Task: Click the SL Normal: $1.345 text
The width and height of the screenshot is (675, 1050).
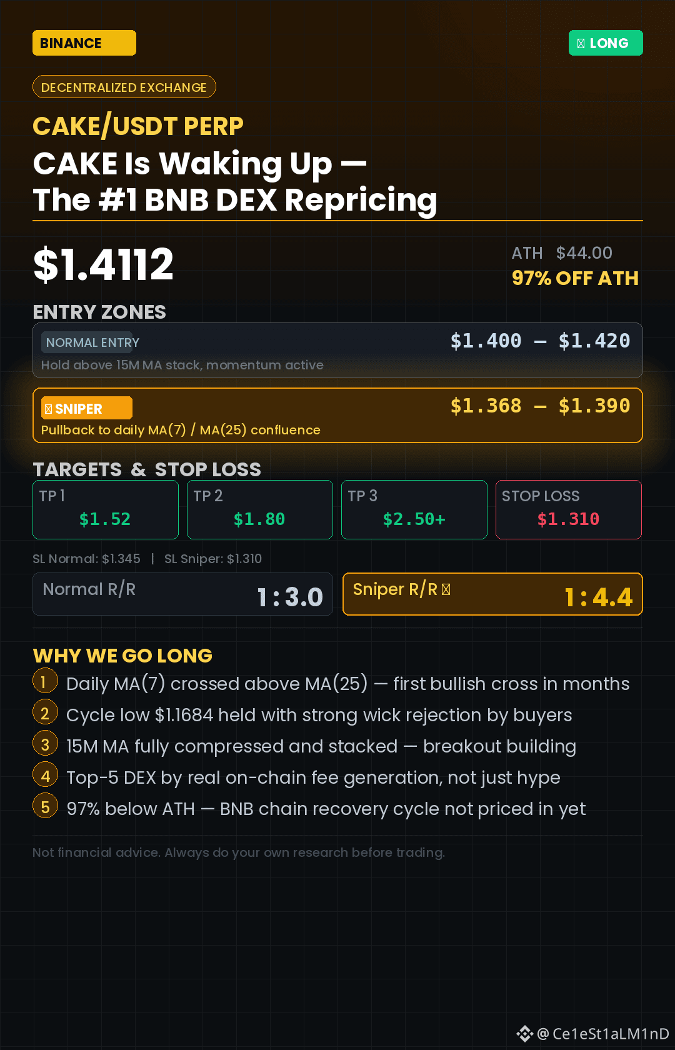Action: tap(86, 559)
